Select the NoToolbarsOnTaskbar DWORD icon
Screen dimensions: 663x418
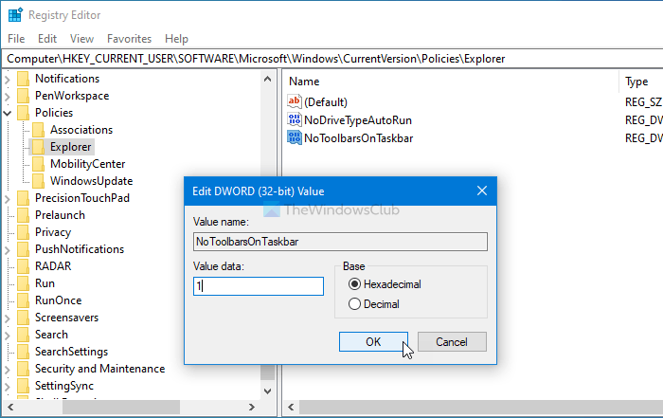pyautogui.click(x=295, y=138)
